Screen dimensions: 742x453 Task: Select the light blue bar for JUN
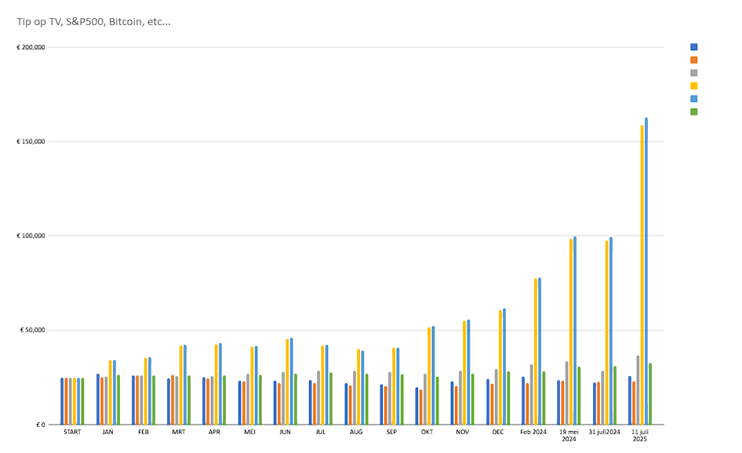pos(291,381)
